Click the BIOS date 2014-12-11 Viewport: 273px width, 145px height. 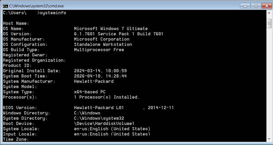point(161,108)
